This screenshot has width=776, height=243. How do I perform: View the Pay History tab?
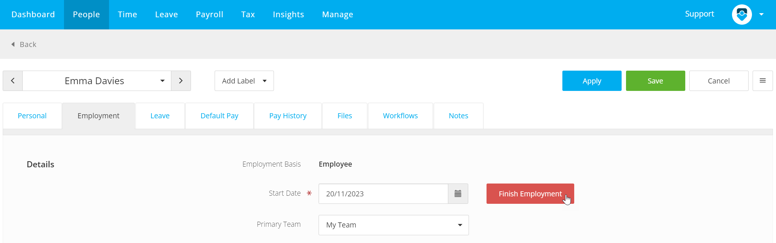[288, 116]
